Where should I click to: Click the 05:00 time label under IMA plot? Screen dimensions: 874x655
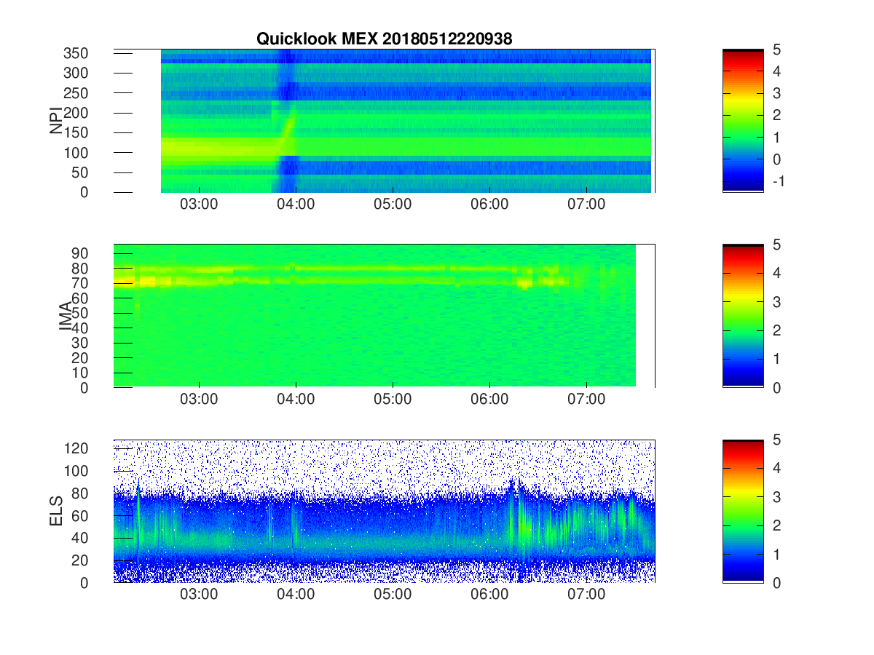point(393,400)
